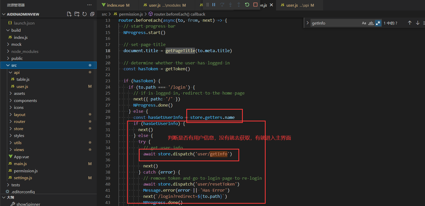Collapse the api folder
The height and width of the screenshot is (206, 425).
[x=17, y=73]
